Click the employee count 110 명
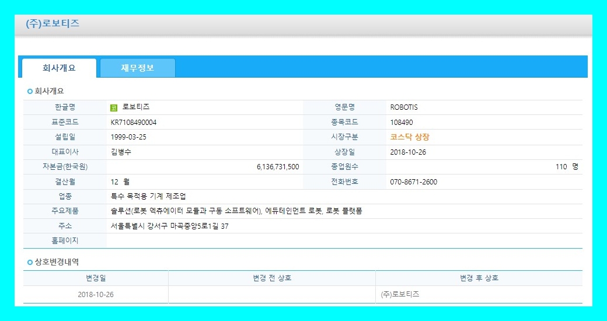The width and height of the screenshot is (607, 321). point(567,167)
